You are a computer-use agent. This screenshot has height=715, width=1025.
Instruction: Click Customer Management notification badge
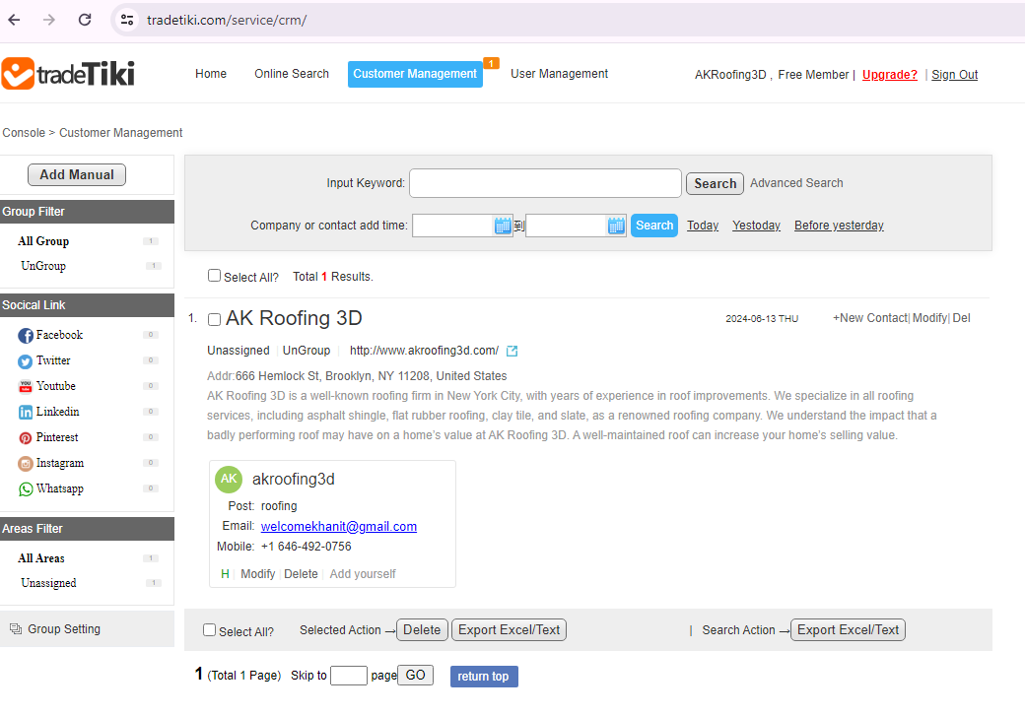click(x=491, y=63)
